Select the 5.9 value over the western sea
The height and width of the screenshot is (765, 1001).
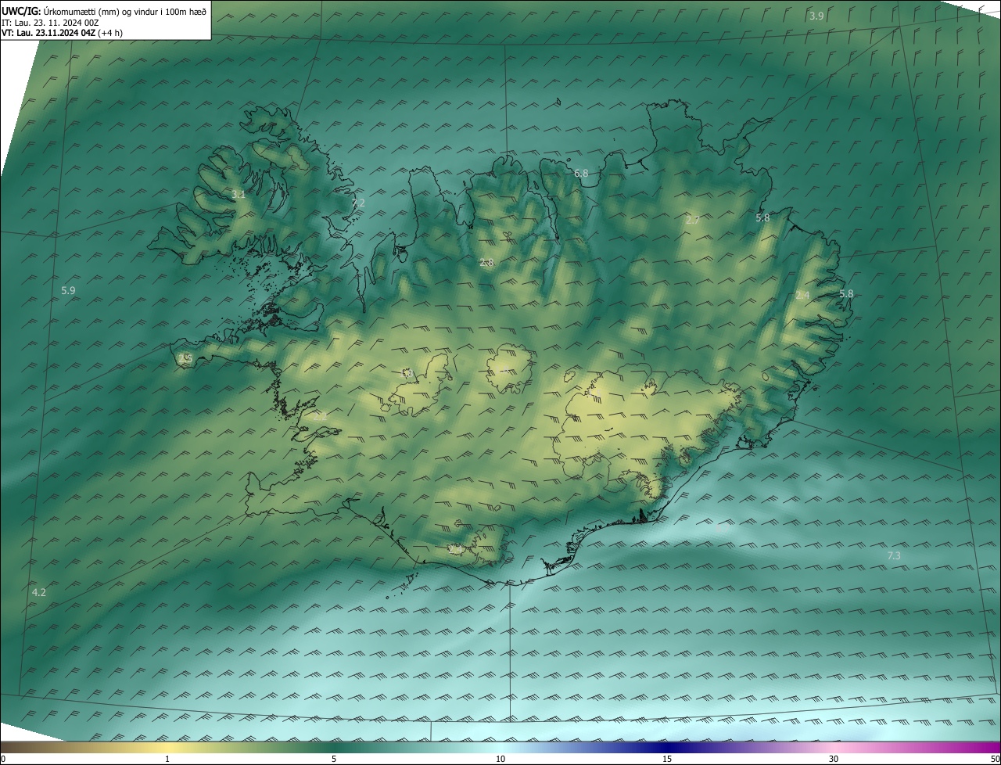[68, 290]
